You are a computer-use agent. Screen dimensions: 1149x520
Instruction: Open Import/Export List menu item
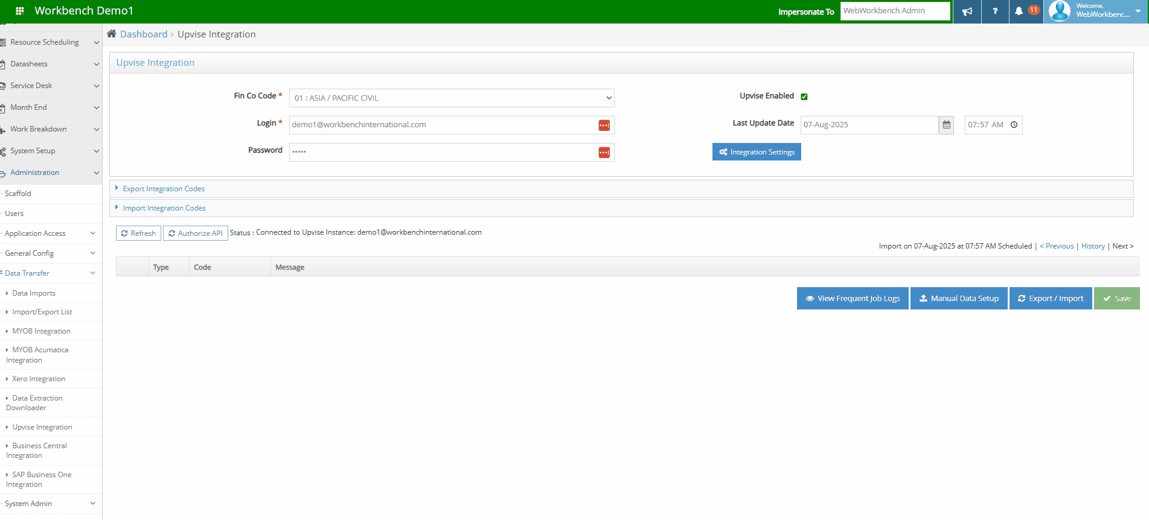click(42, 312)
